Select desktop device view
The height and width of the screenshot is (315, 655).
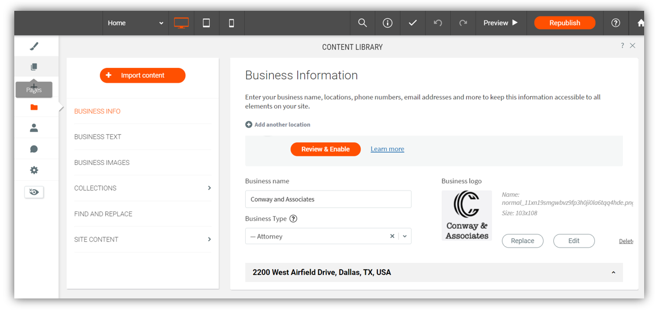tap(181, 23)
